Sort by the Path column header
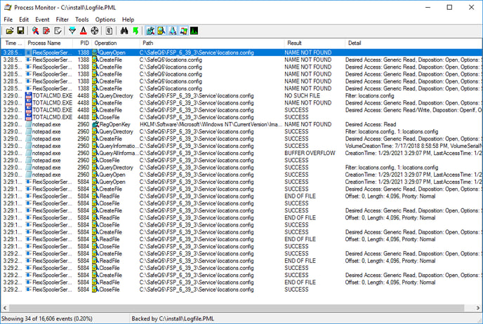Screen dimensions: 483x324 click(212, 43)
